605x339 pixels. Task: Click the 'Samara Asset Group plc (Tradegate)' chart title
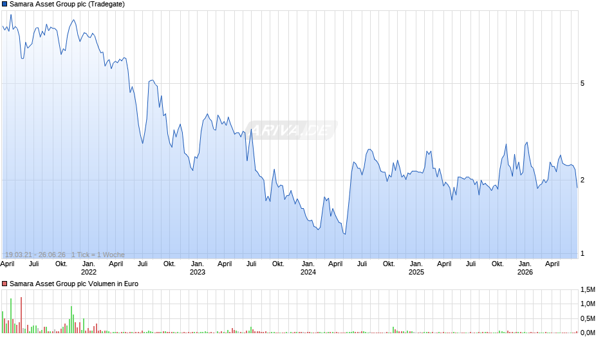67,5
